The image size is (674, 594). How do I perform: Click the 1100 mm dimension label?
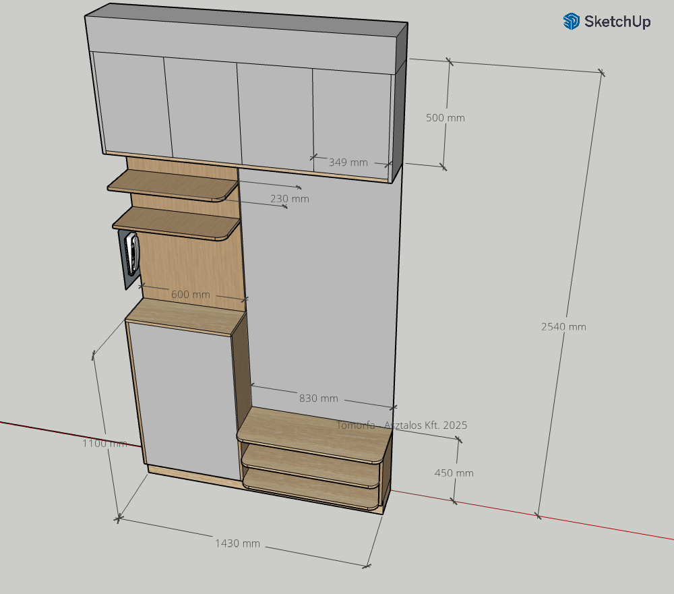[104, 443]
